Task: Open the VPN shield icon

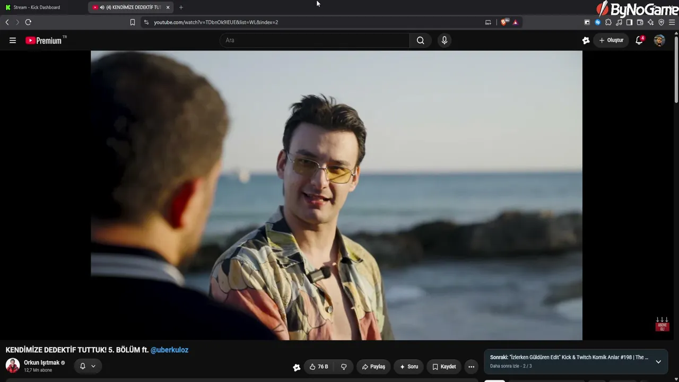Action: tap(661, 22)
